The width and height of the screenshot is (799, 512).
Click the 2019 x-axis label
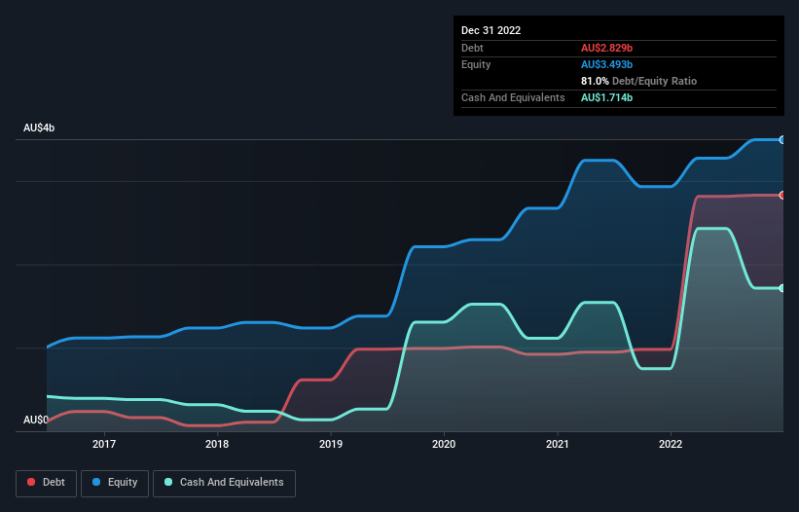click(x=331, y=444)
